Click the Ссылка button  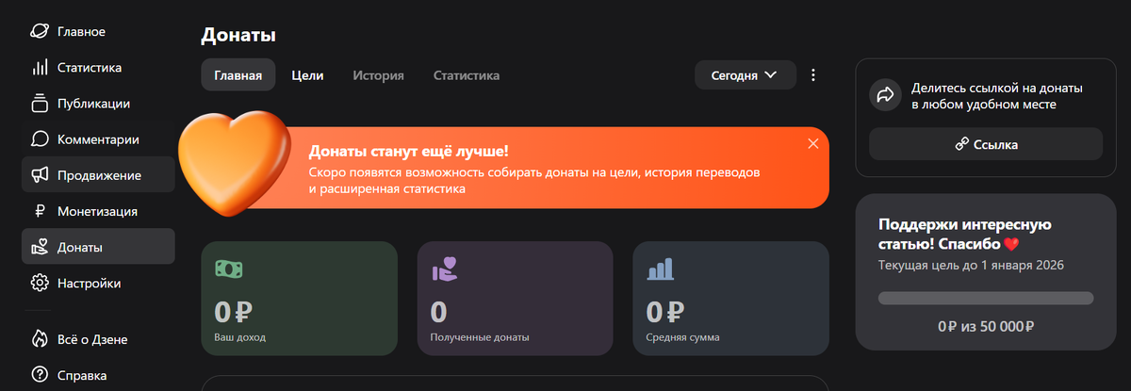point(986,144)
